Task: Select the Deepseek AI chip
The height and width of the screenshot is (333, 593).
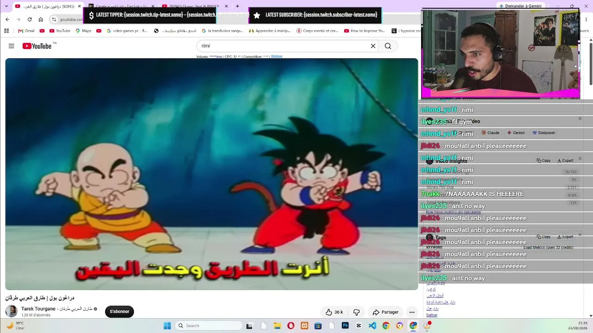Action: [x=544, y=133]
